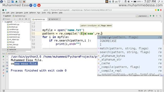Switch to the expression.py editor tab
This screenshot has height=92, width=164.
click(x=39, y=19)
